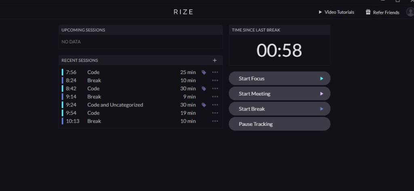This screenshot has height=191, width=414.
Task: Start a break now
Action: [x=279, y=109]
